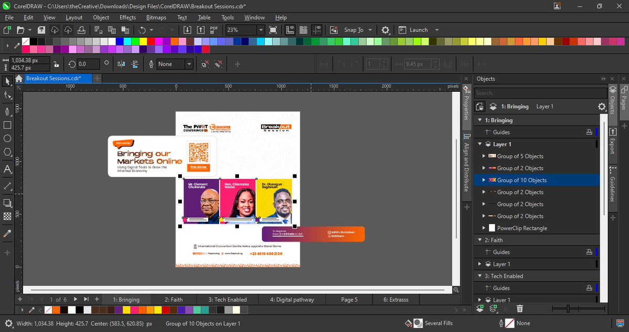Pick the yellow swatch in the palette
This screenshot has height=332, width=629.
(143, 41)
